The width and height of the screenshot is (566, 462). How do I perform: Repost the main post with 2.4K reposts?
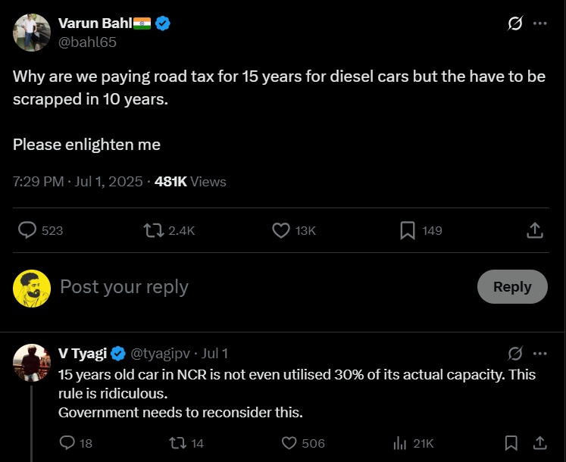click(x=154, y=230)
